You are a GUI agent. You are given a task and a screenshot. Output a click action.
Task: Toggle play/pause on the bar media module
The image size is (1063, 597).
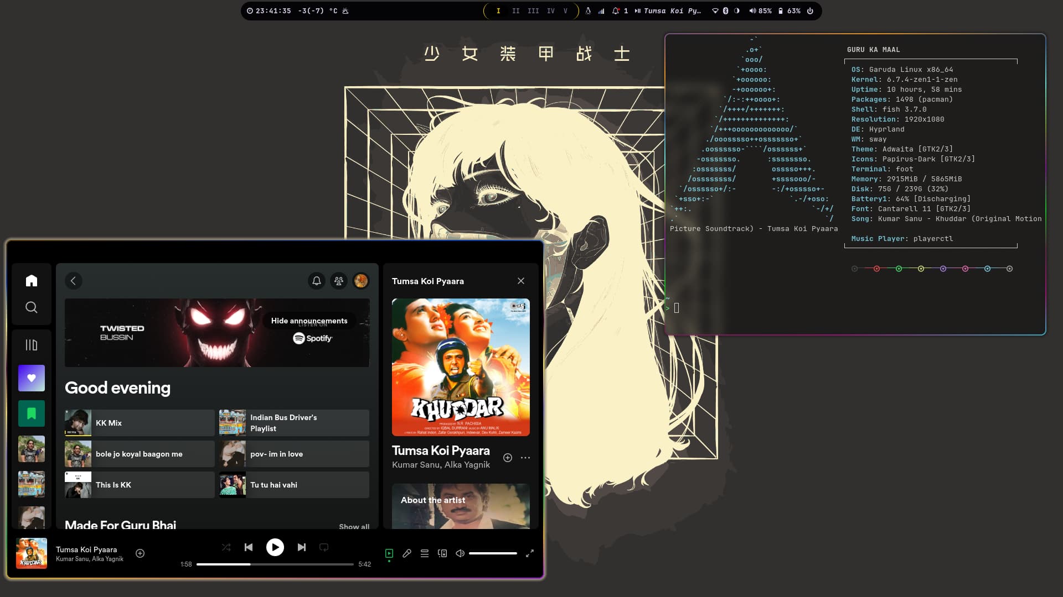pos(668,11)
